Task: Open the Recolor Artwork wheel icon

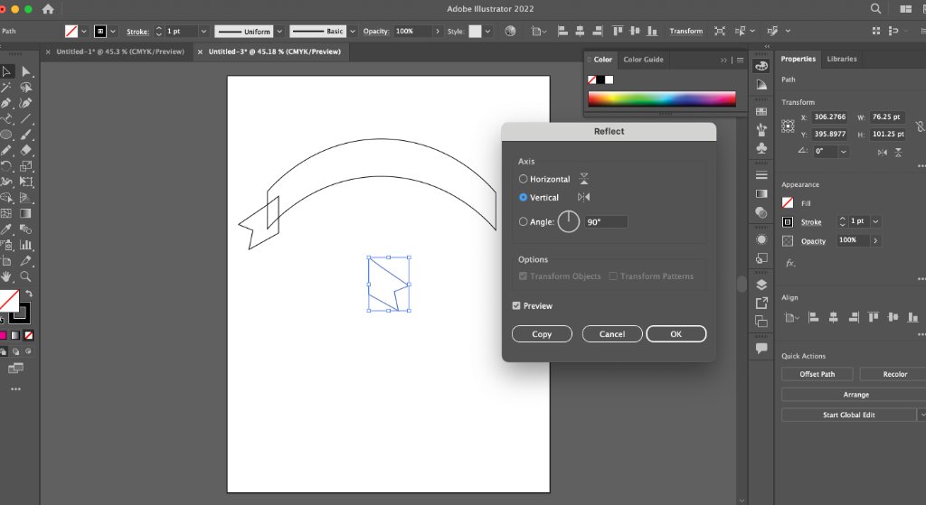Action: pyautogui.click(x=510, y=32)
